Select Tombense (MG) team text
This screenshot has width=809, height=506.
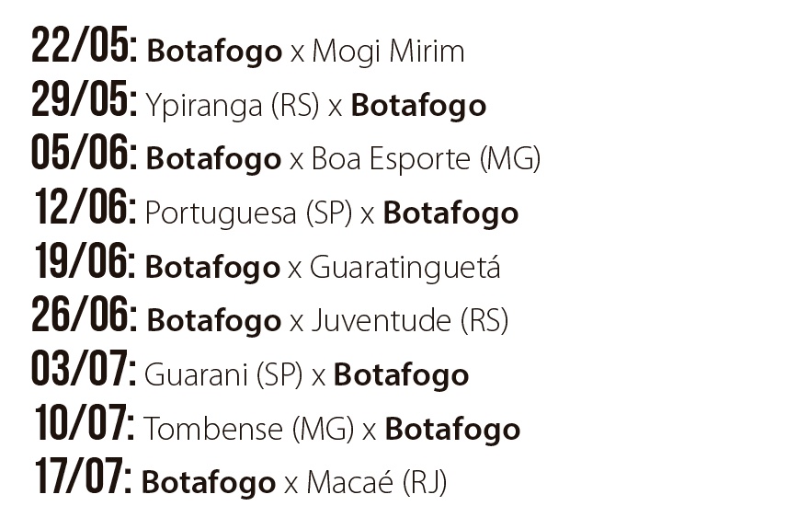click(249, 429)
